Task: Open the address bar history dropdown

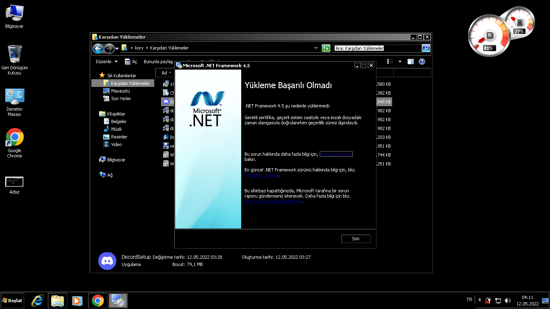Action: pos(316,48)
